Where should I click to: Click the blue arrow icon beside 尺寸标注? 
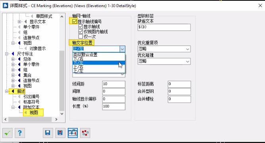pyautogui.click(x=13, y=54)
